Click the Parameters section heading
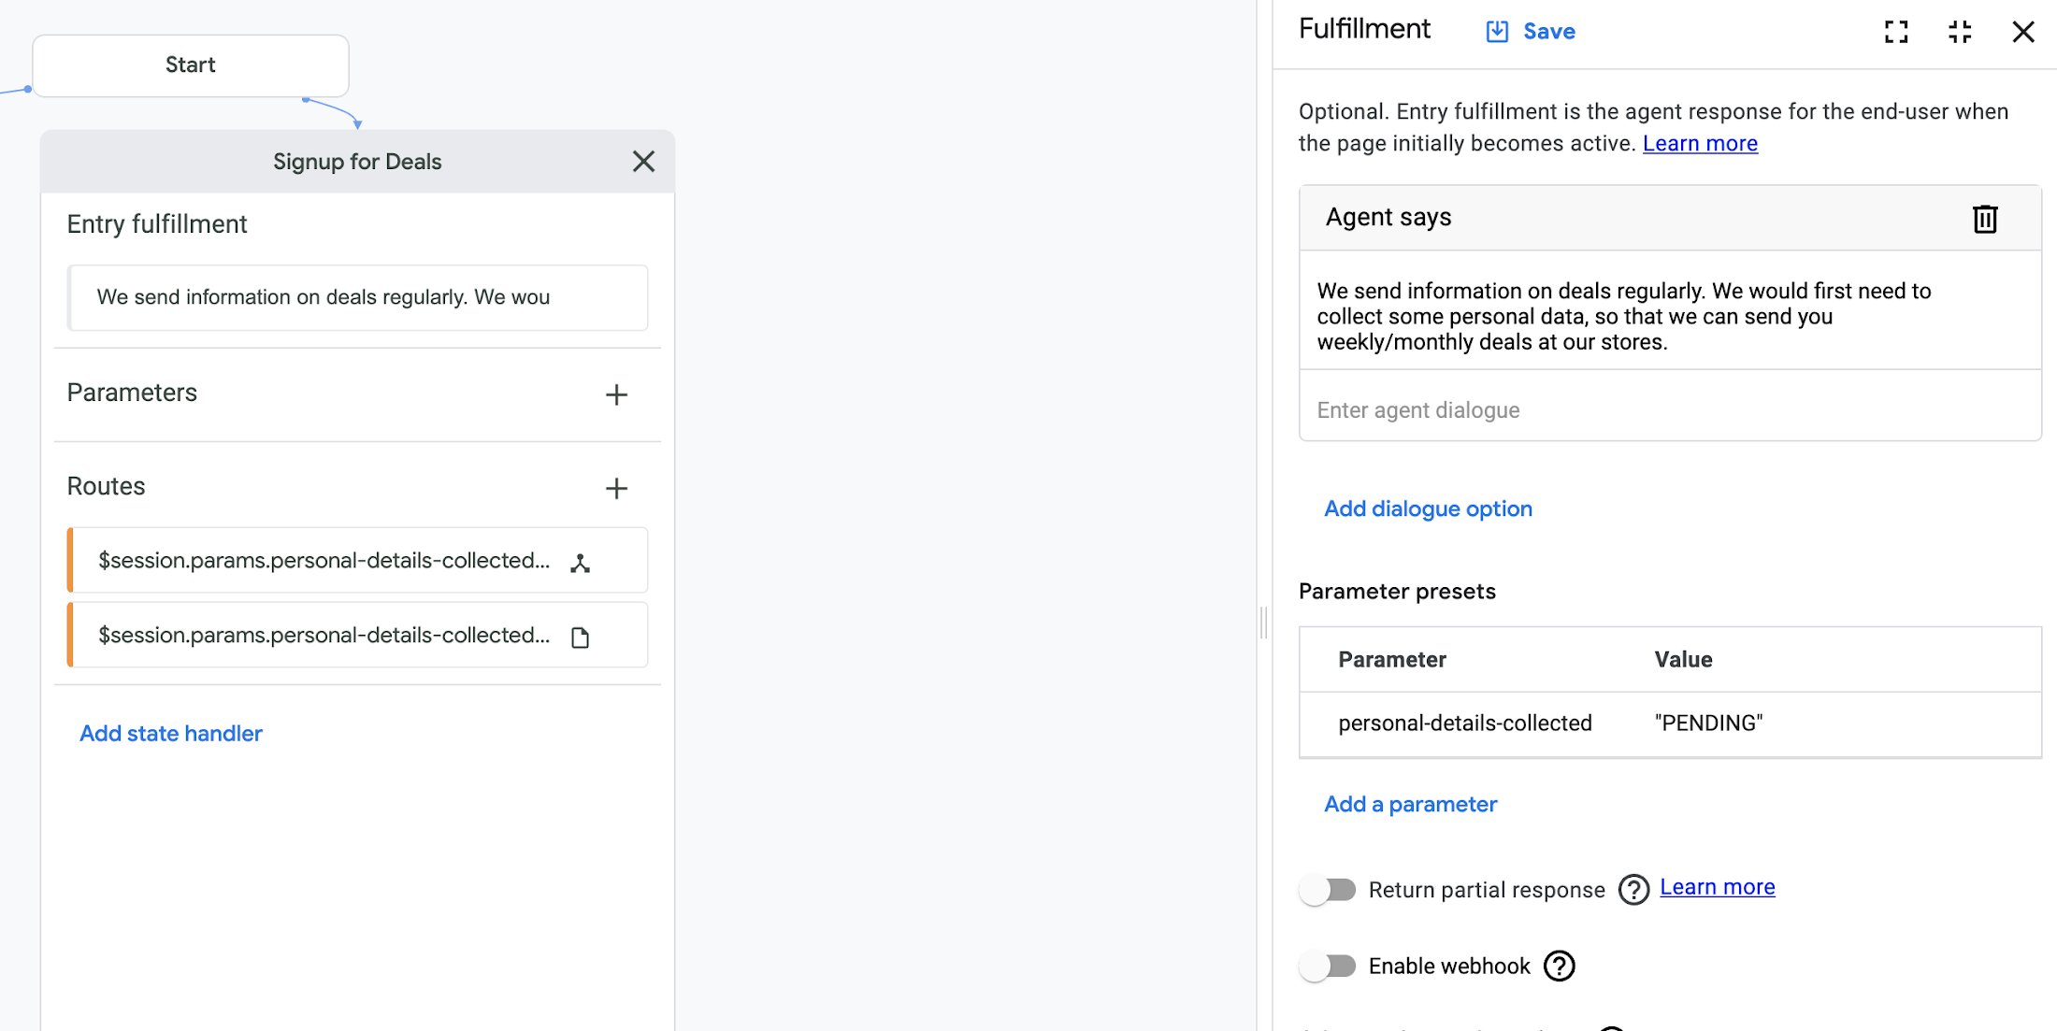 [132, 393]
